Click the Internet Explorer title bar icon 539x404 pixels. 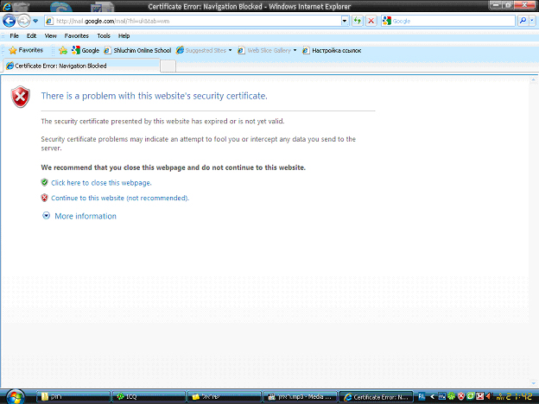[x=7, y=6]
